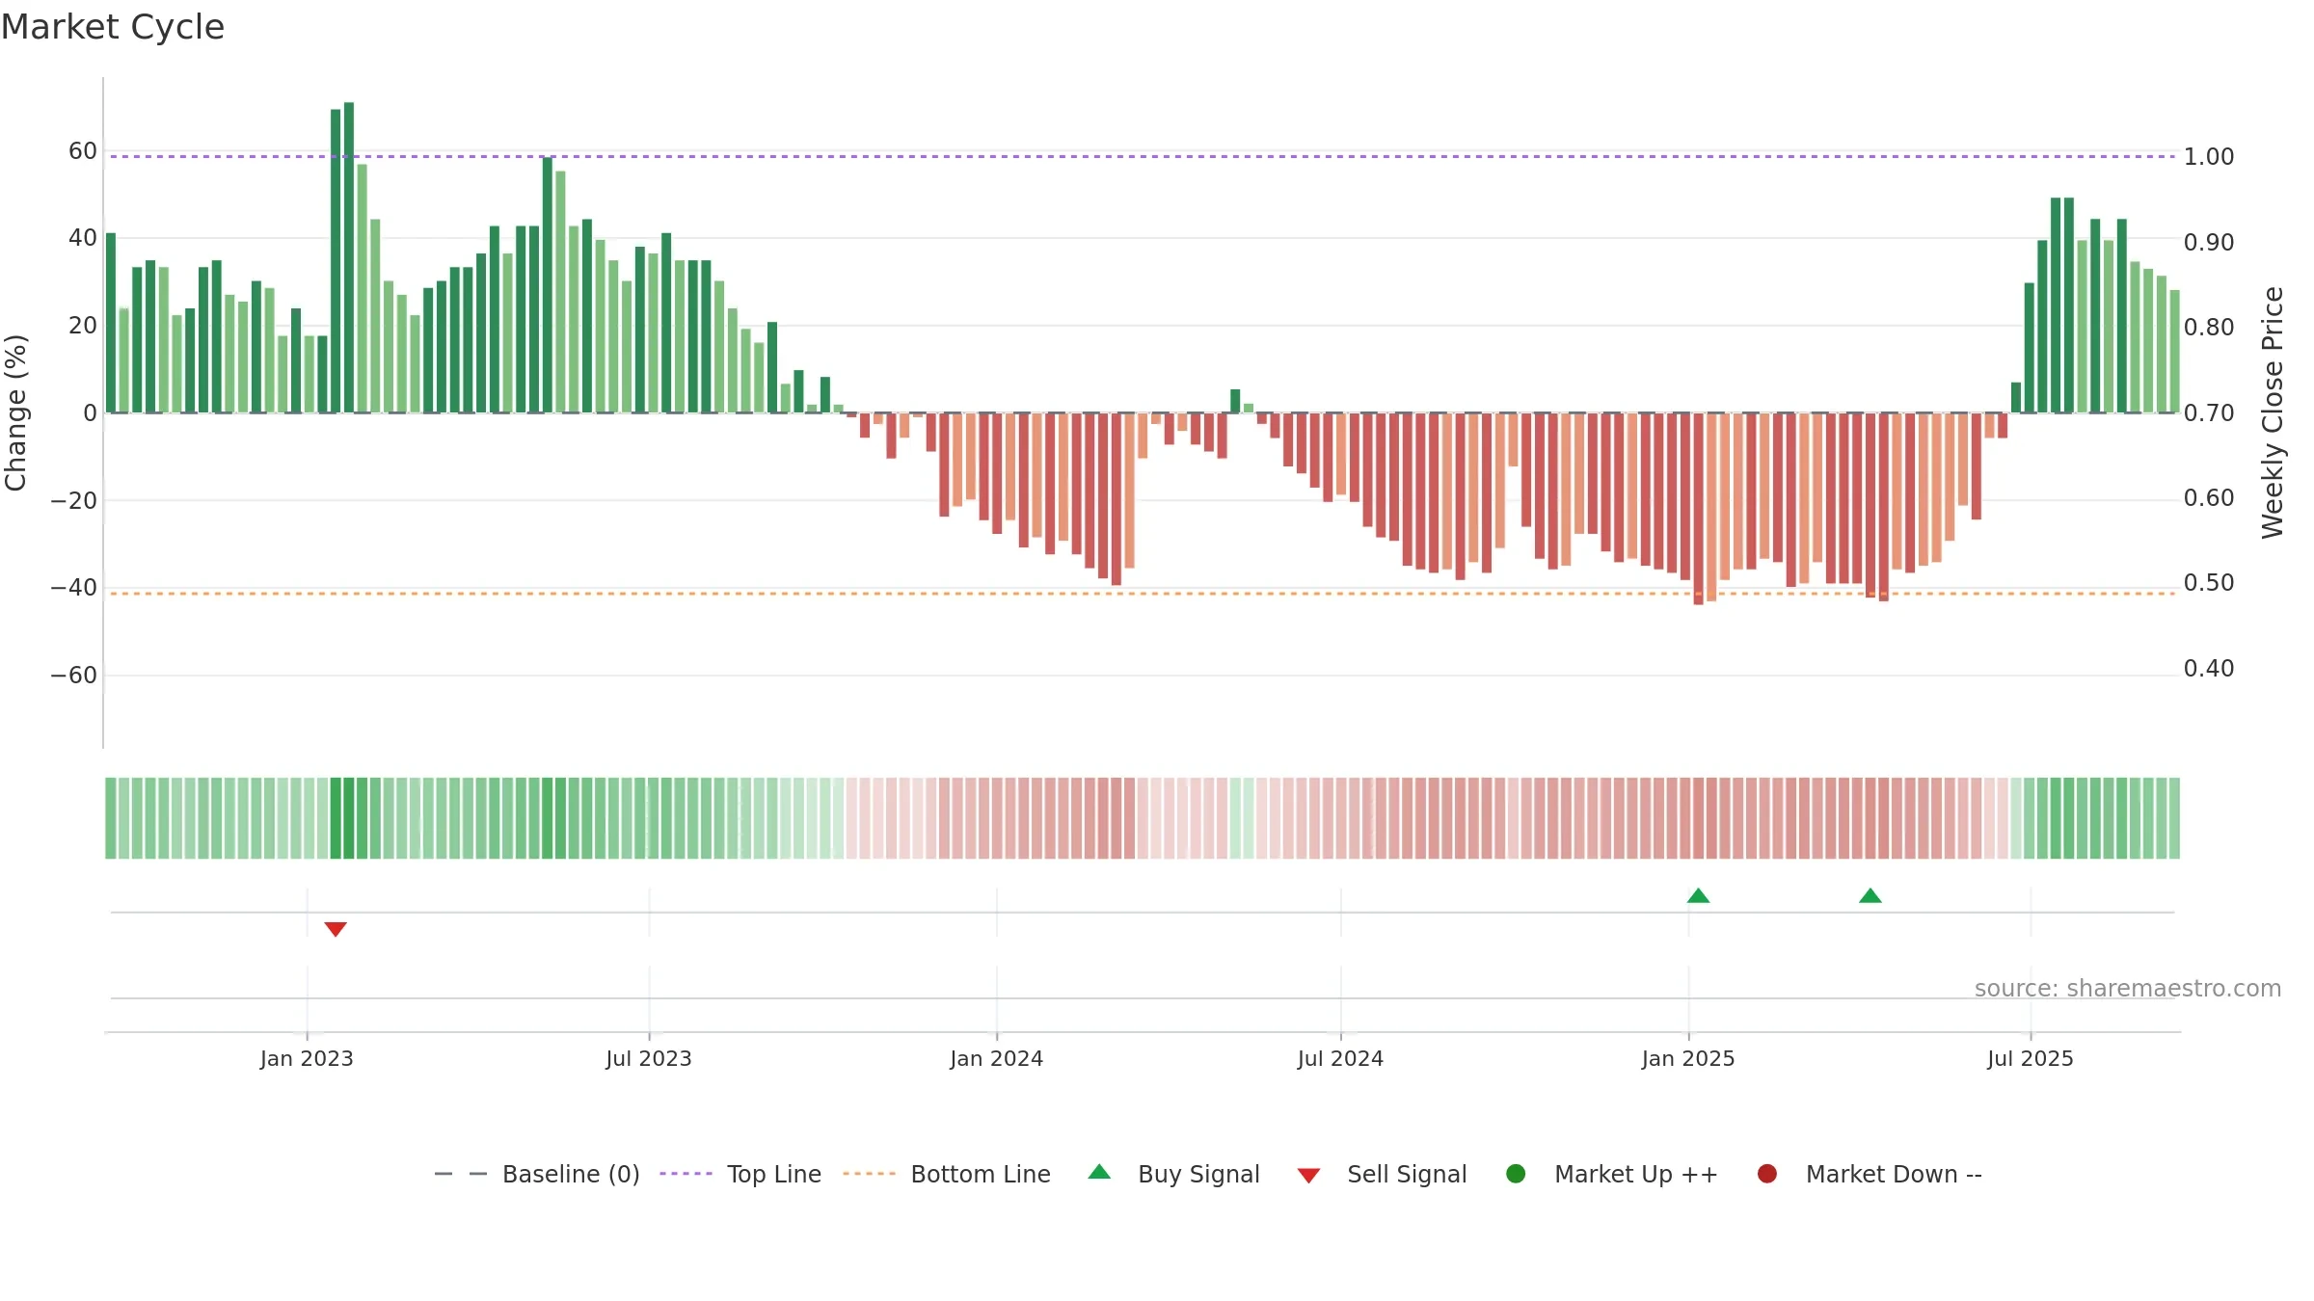Click the green Market Up circle icon
2314x1301 pixels.
point(1516,1174)
